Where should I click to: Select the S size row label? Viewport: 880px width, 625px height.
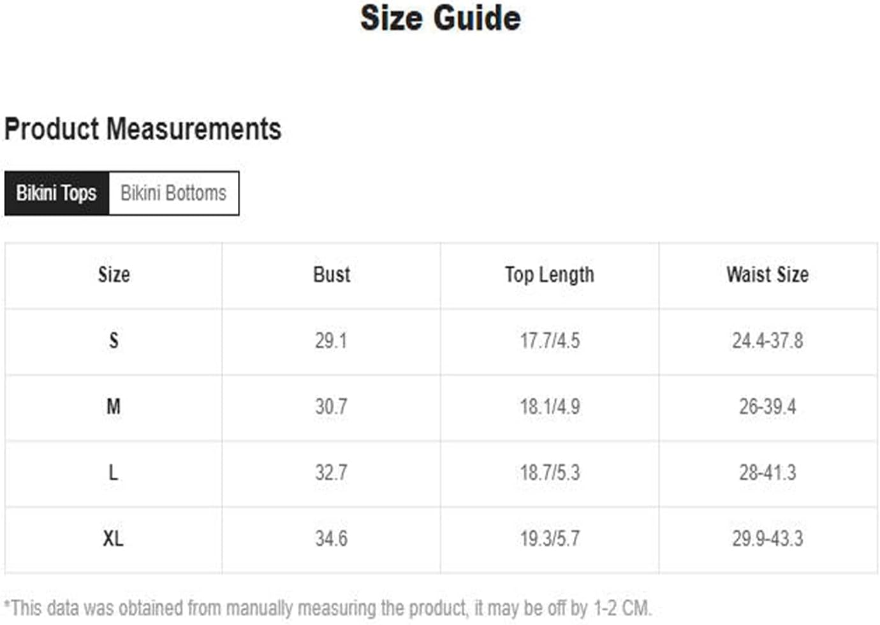pos(114,341)
